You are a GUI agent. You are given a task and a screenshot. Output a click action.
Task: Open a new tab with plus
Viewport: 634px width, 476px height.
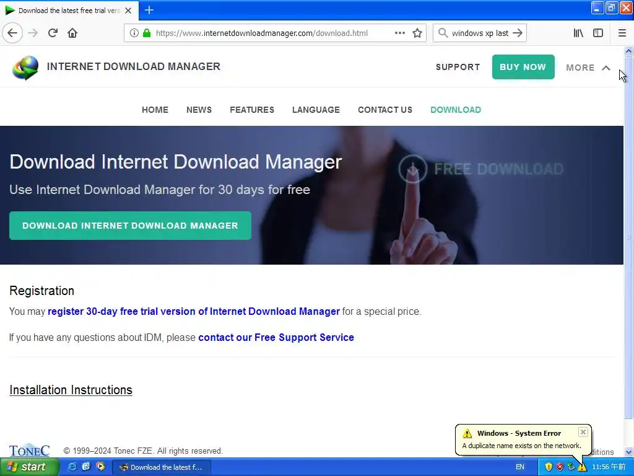click(149, 10)
